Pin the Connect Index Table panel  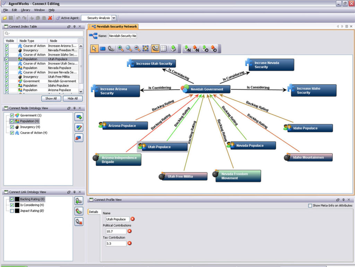75,26
